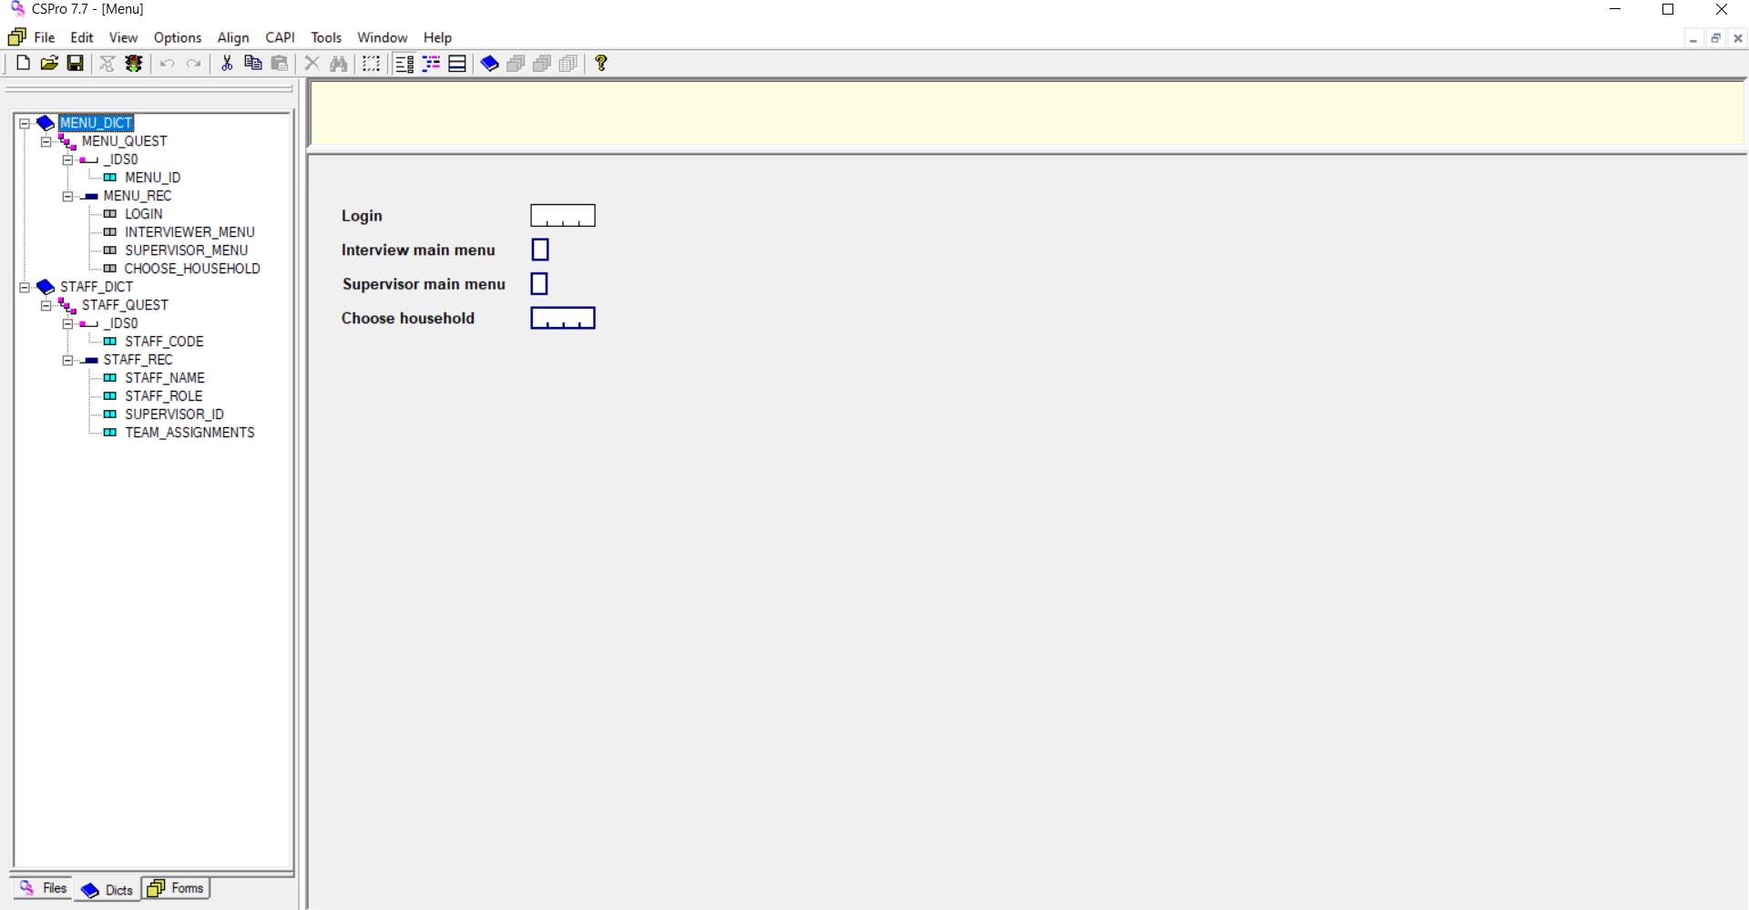Click the form layout icon with list lines

(x=404, y=63)
